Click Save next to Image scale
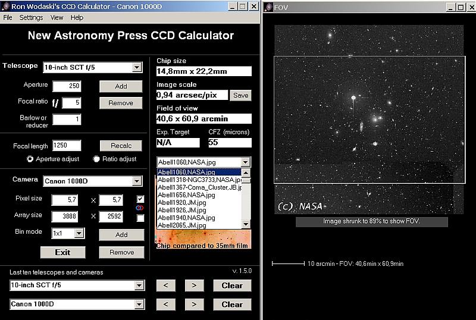The image size is (476, 320). click(x=240, y=96)
